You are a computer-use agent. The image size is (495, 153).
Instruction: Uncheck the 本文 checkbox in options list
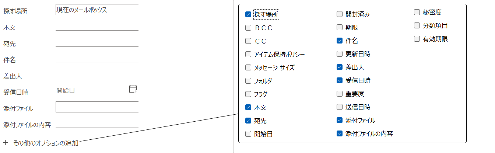click(x=248, y=107)
